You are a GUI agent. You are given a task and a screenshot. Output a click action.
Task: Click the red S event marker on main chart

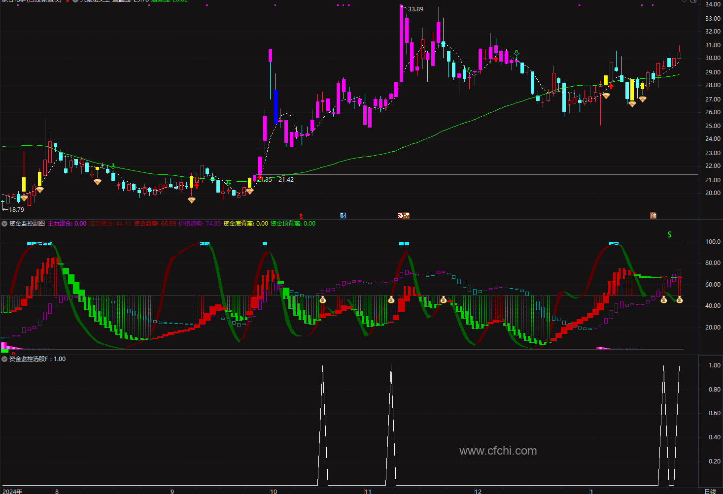(301, 216)
